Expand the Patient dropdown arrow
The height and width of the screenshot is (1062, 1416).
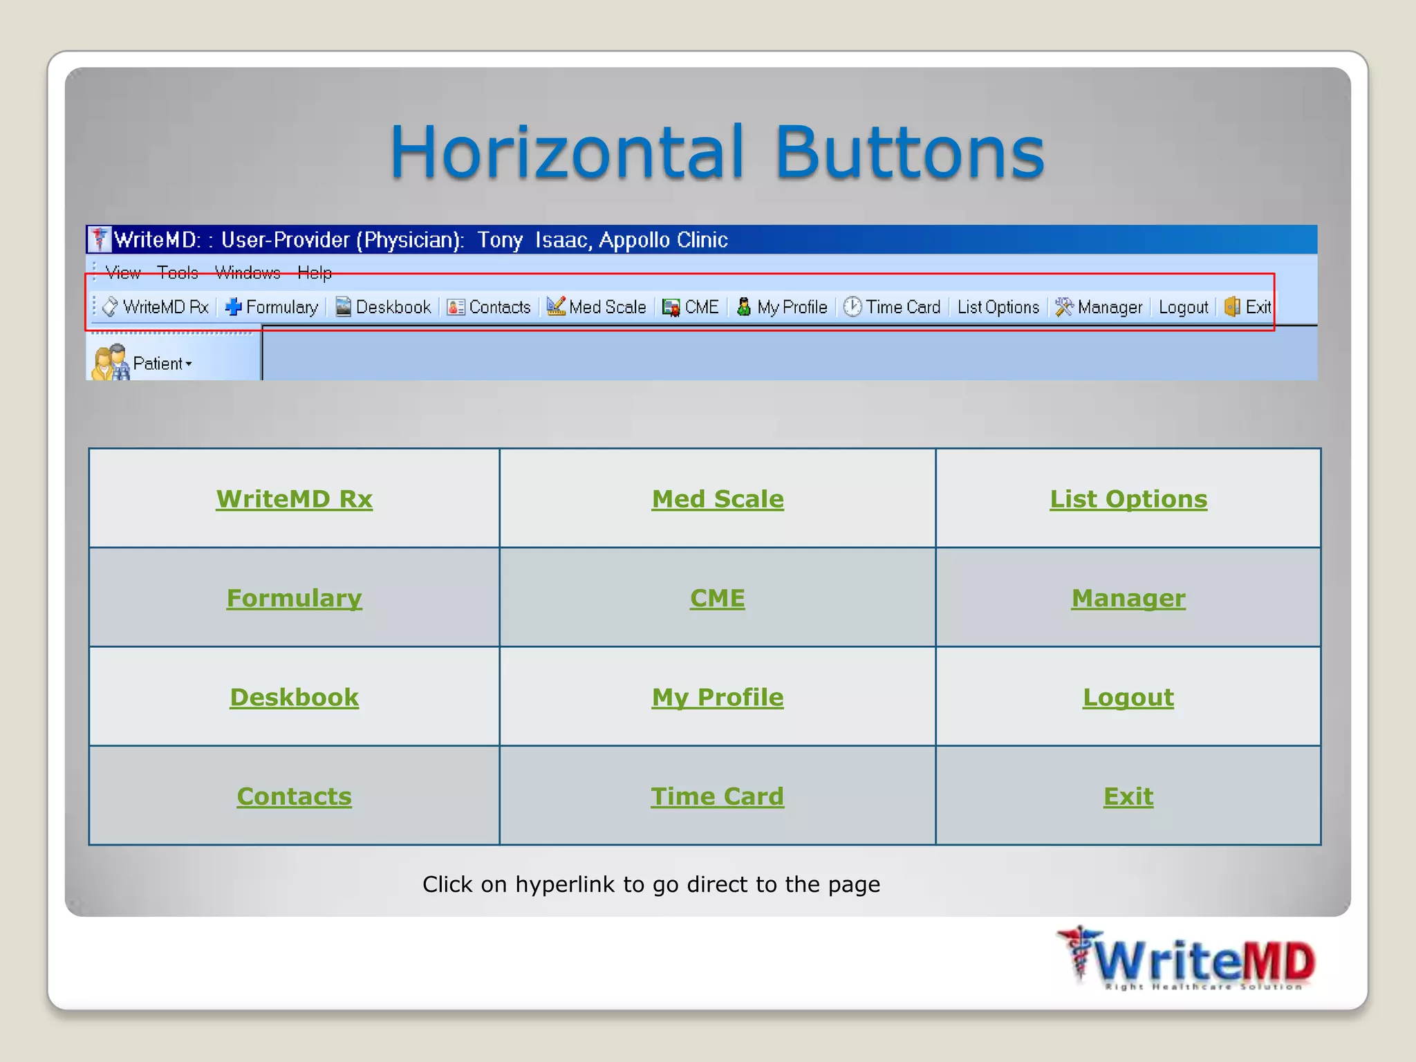189,364
